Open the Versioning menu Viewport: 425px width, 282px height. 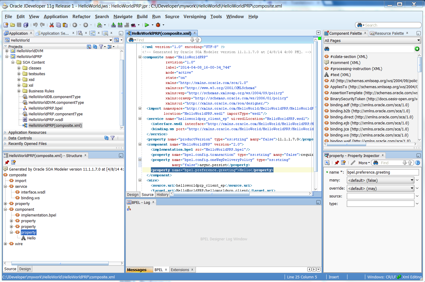[194, 17]
